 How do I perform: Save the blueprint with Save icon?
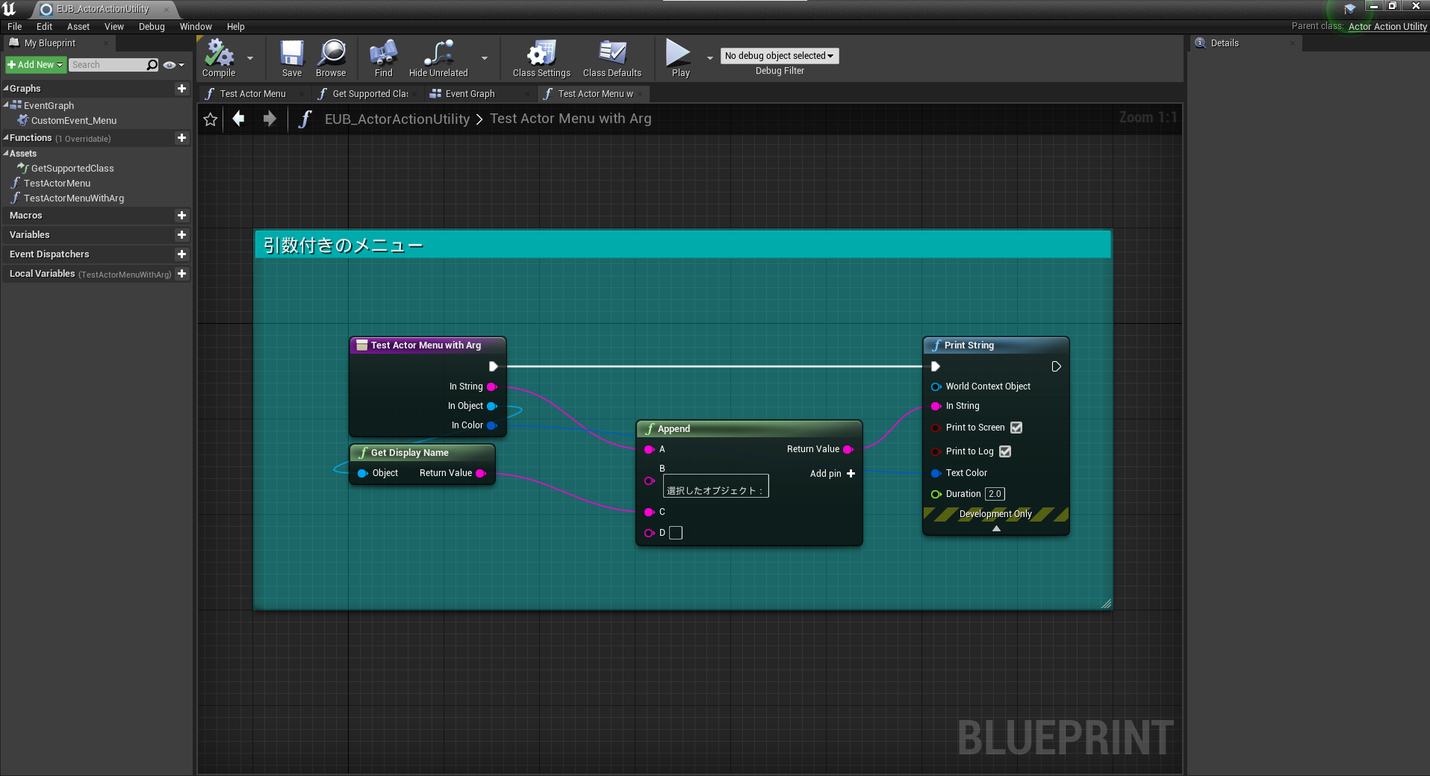292,58
